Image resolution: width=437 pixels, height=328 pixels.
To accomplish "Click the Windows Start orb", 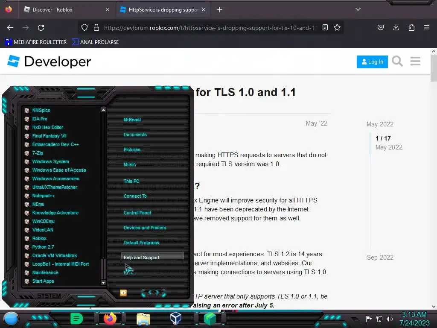I will [x=11, y=319].
